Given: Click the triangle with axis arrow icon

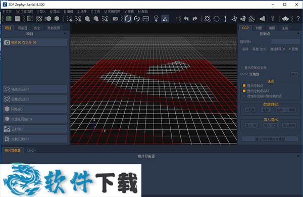Looking at the screenshot, I should (x=234, y=19).
